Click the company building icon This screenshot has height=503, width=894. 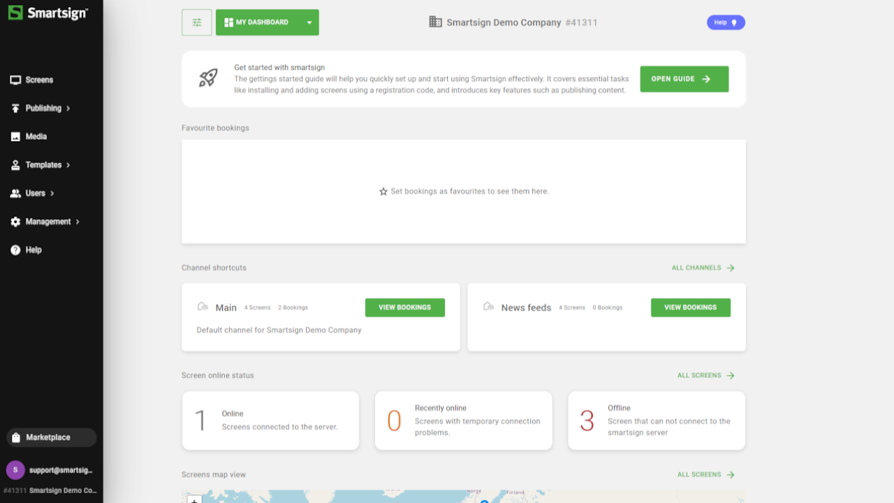coord(435,22)
